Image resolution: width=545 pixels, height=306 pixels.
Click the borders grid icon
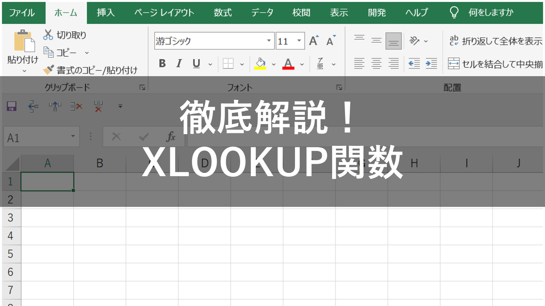point(228,64)
